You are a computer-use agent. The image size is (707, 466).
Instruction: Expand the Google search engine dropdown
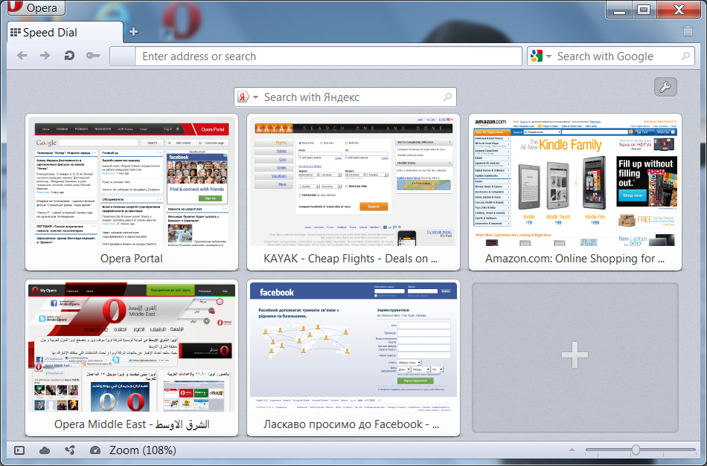[548, 56]
